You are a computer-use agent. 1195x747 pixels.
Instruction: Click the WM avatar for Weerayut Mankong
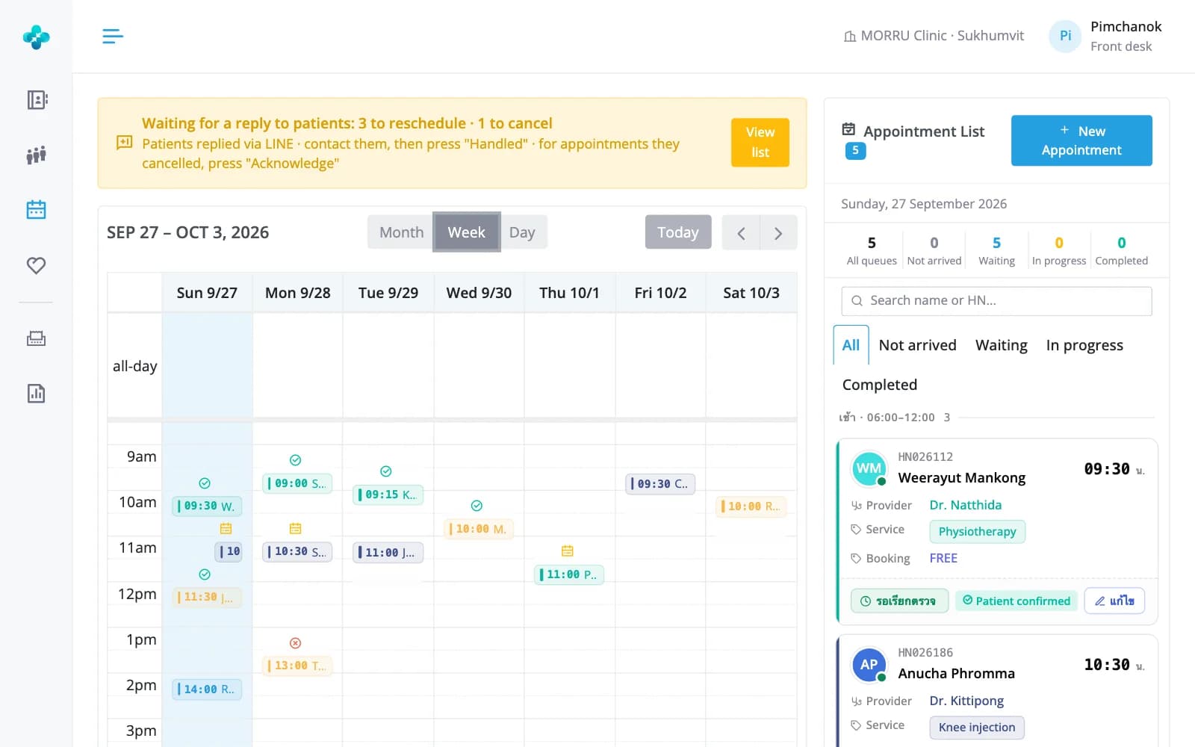(869, 468)
